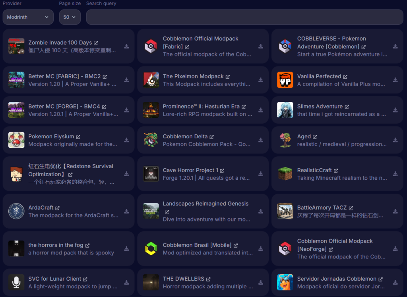Viewport: 407px width, 297px height.
Task: Select the SVC for Lunar Client microphone thumbnail
Action: point(16,282)
